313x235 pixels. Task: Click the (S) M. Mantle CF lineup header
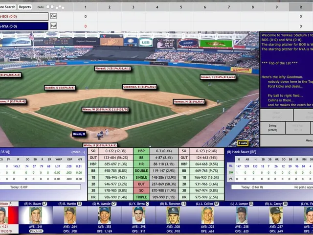104,204
